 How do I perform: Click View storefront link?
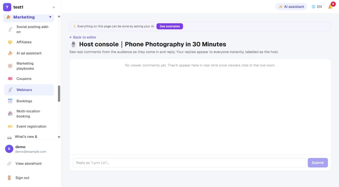[x=28, y=163]
